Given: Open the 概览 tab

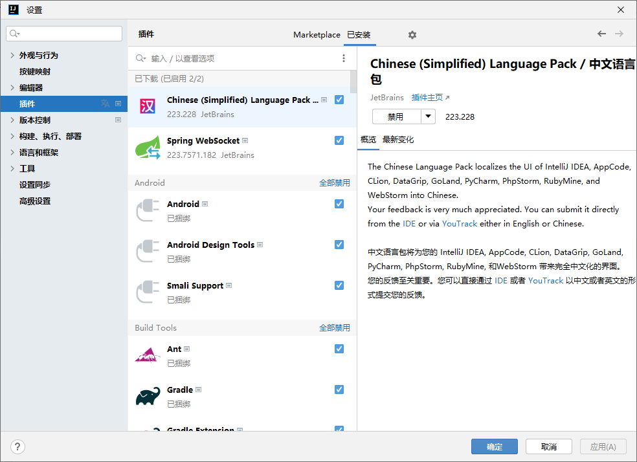Looking at the screenshot, I should pyautogui.click(x=368, y=140).
